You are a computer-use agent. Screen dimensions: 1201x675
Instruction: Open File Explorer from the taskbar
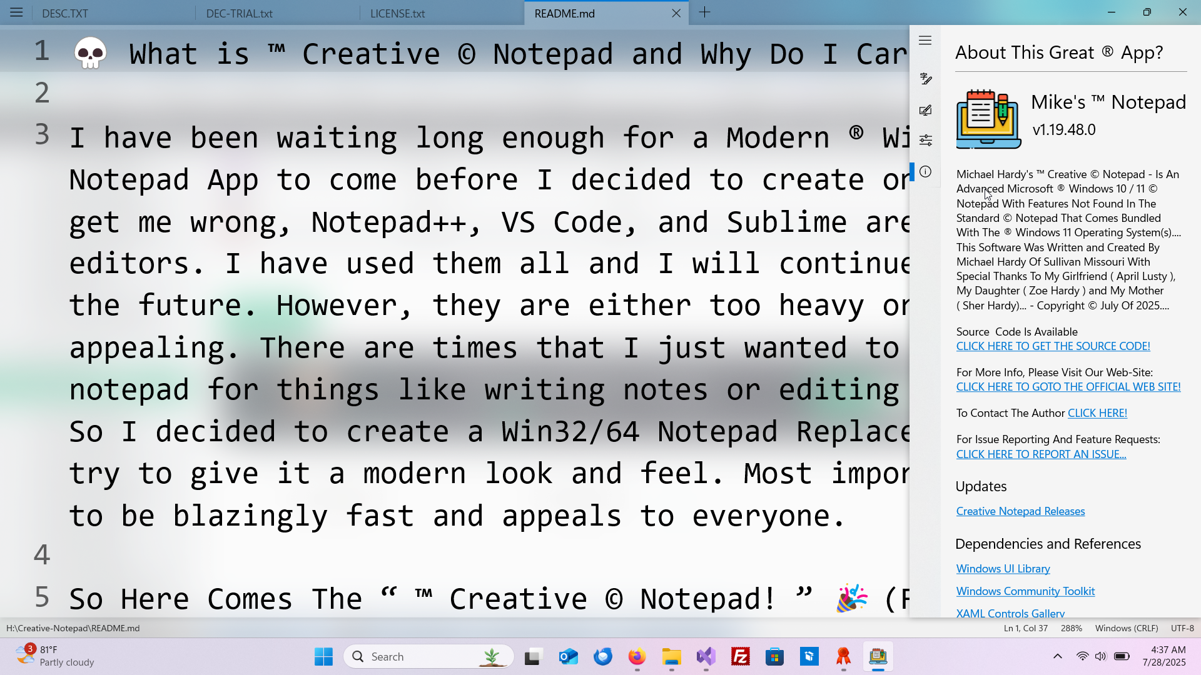tap(672, 657)
